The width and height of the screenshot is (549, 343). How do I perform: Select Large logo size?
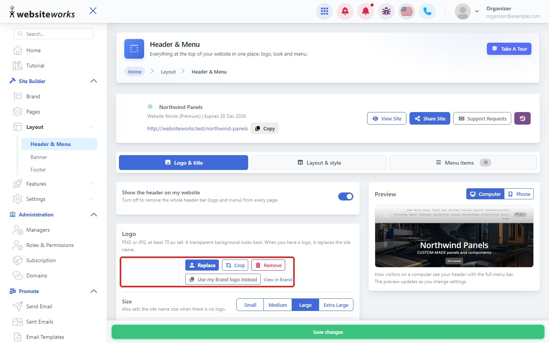click(305, 305)
